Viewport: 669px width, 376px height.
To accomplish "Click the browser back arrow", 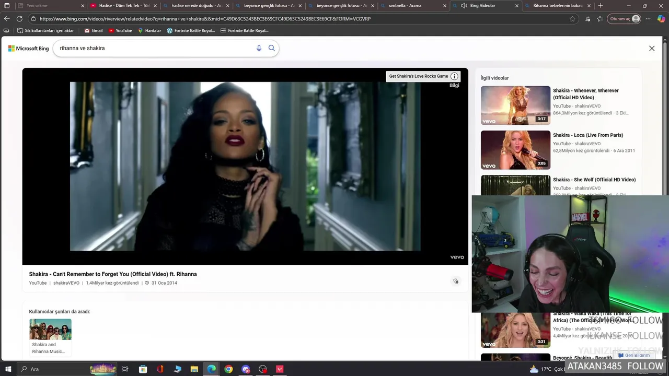I will [x=7, y=19].
